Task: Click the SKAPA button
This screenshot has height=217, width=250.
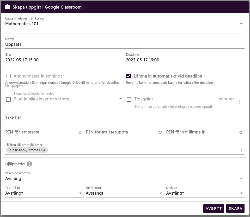Action: tap(235, 208)
